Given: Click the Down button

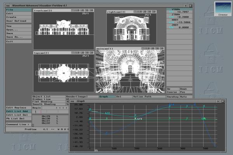Looking at the screenshot, I should pos(186,89).
